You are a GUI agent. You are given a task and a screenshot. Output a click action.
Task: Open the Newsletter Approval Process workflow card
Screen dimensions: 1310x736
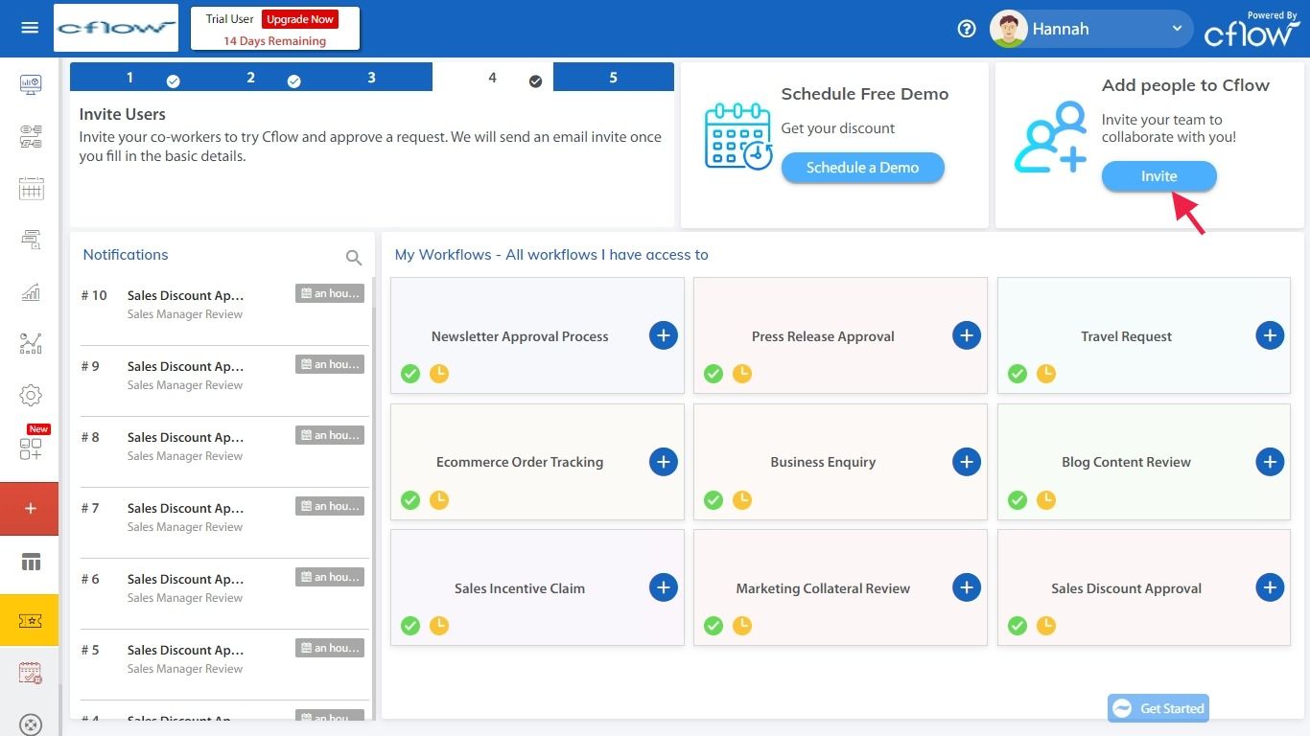pyautogui.click(x=537, y=335)
